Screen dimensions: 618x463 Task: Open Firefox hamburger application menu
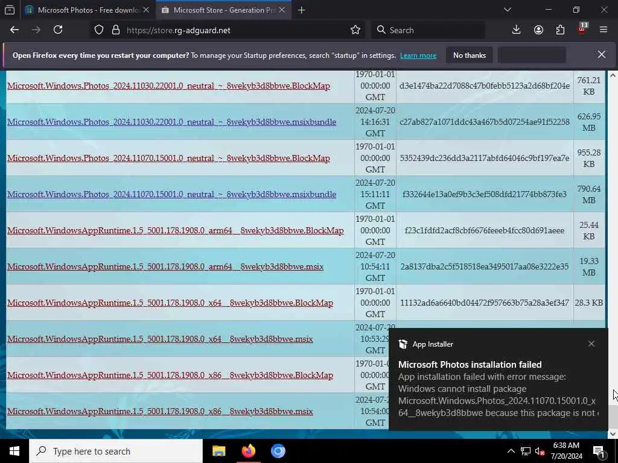pyautogui.click(x=604, y=30)
